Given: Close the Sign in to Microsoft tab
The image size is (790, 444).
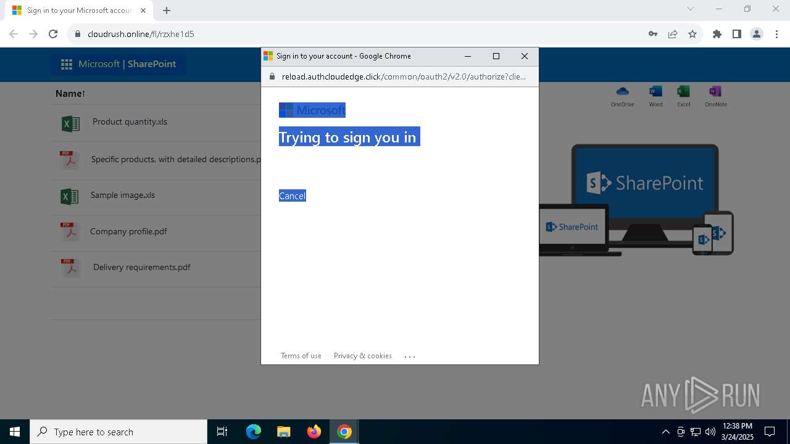Looking at the screenshot, I should tap(143, 10).
